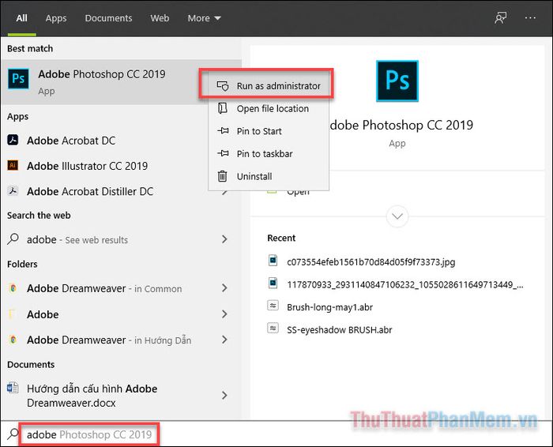Choose Uninstall from context menu
Image resolution: width=553 pixels, height=447 pixels.
[x=269, y=176]
